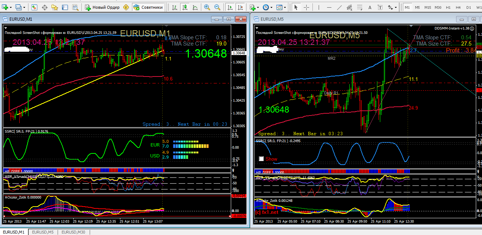The height and width of the screenshot is (235, 482).
Task: Toggle chart auto scroll
Action: pyautogui.click(x=230, y=7)
